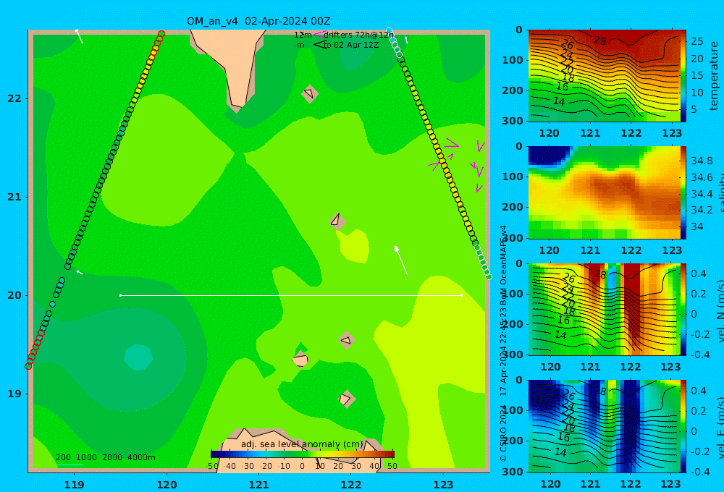Click the vel. E panel colorbar
This screenshot has height=492, width=724.
tap(683, 426)
